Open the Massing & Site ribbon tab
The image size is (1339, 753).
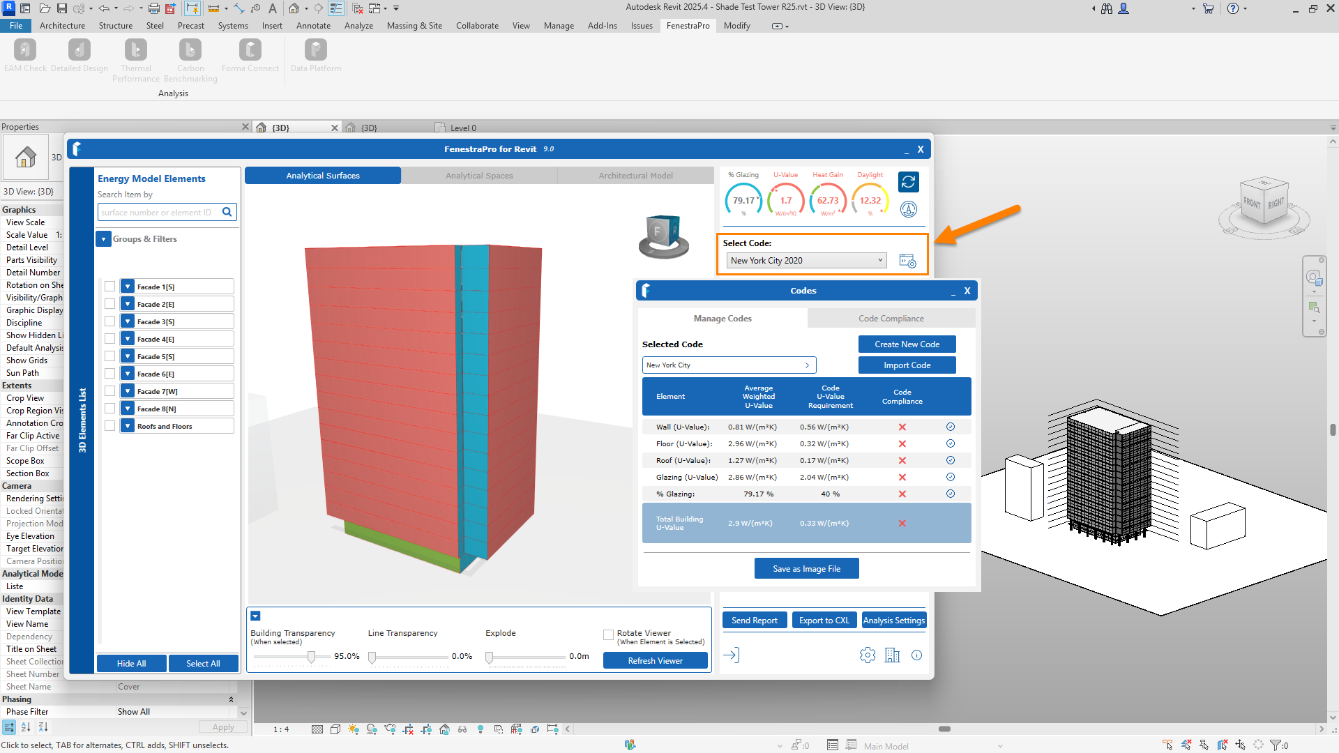point(414,26)
